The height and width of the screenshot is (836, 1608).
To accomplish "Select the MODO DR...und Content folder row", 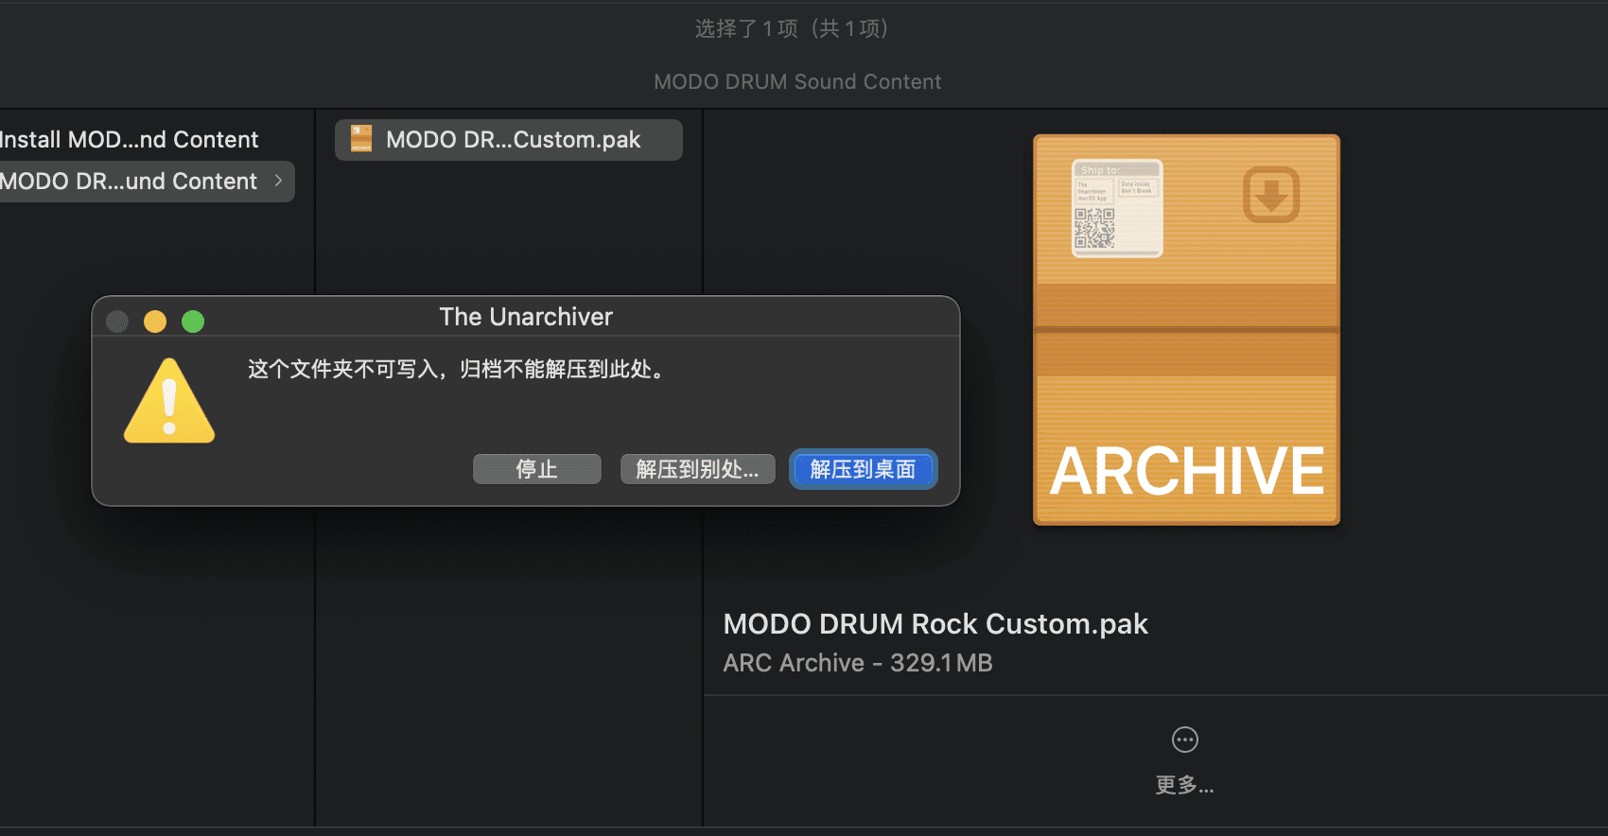I will 147,181.
